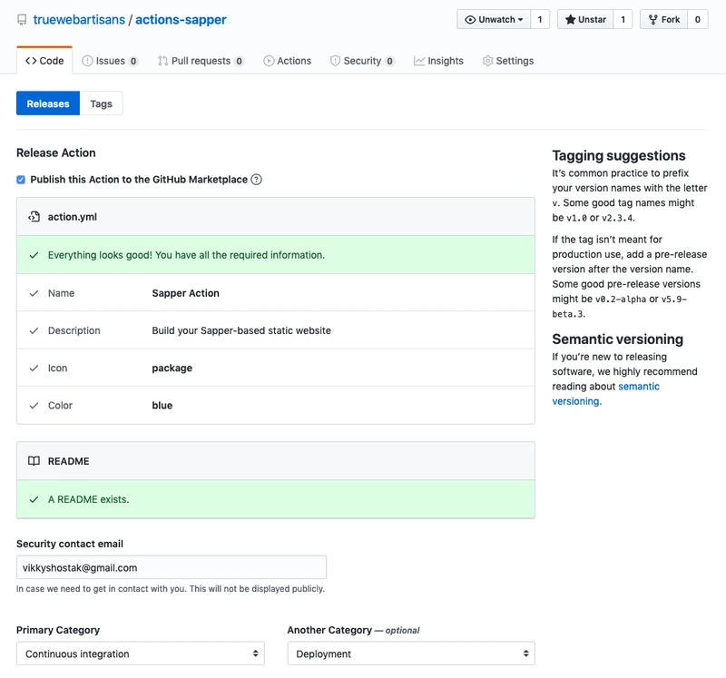Open the Code tab
Viewport: 726px width, 678px height.
click(44, 61)
